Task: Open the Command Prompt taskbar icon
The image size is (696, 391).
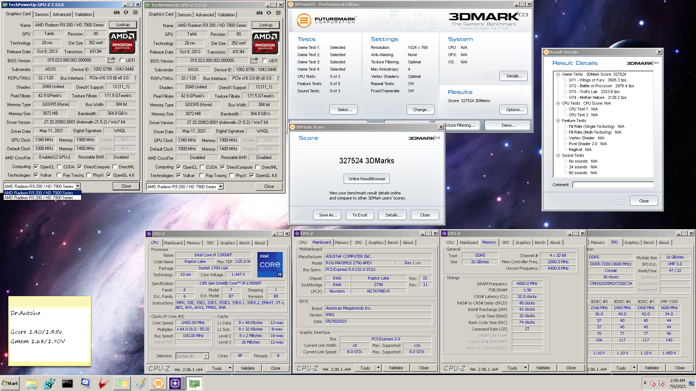Action: 67,383
